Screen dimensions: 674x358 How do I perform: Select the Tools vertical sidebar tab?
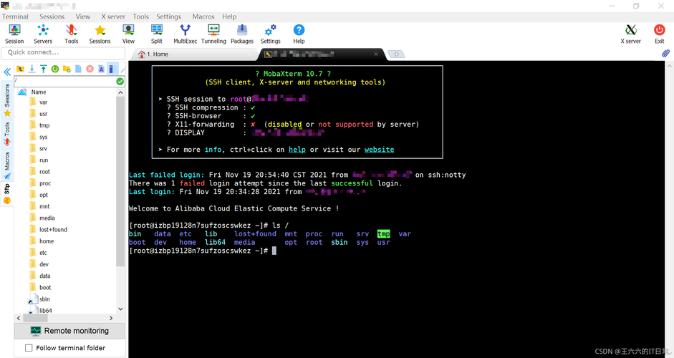7,134
